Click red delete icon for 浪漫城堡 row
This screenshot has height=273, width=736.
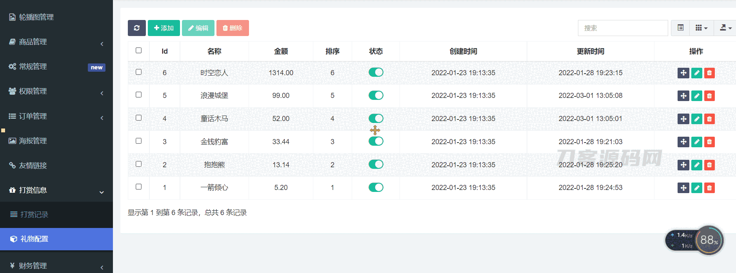(x=709, y=96)
